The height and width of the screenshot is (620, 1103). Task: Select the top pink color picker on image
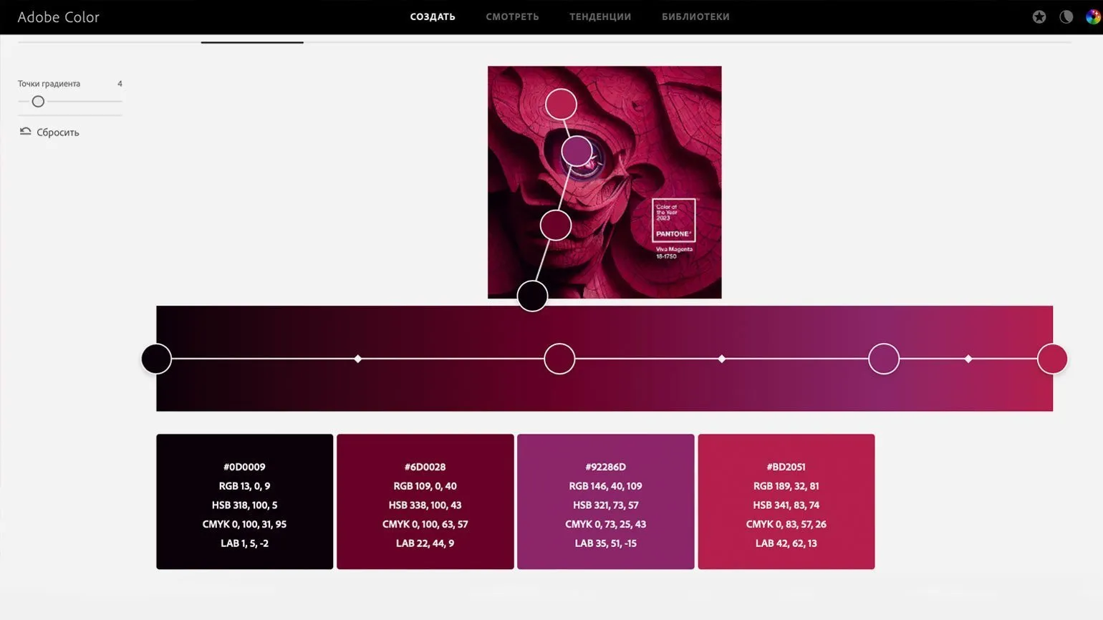click(561, 105)
